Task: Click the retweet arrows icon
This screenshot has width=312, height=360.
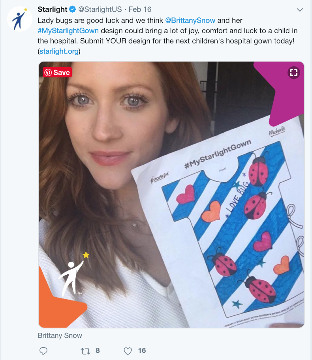Action: click(x=85, y=351)
